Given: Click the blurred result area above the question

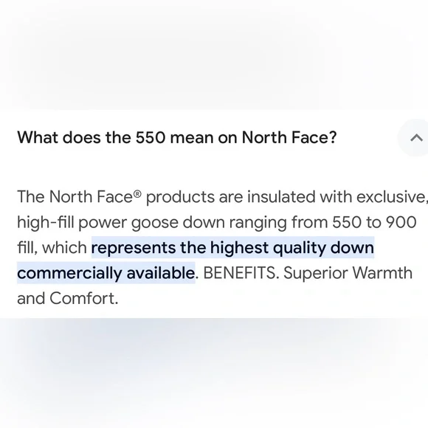Looking at the screenshot, I should coord(214,55).
